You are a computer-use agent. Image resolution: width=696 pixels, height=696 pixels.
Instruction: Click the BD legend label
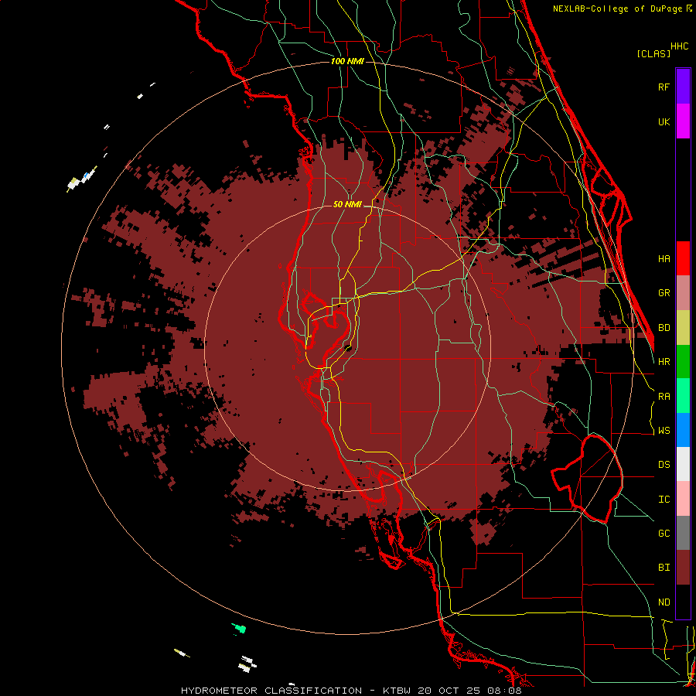[664, 328]
